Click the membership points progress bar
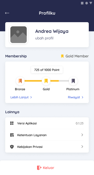Image resolution: width=94 pixels, height=175 pixels. 47,81
